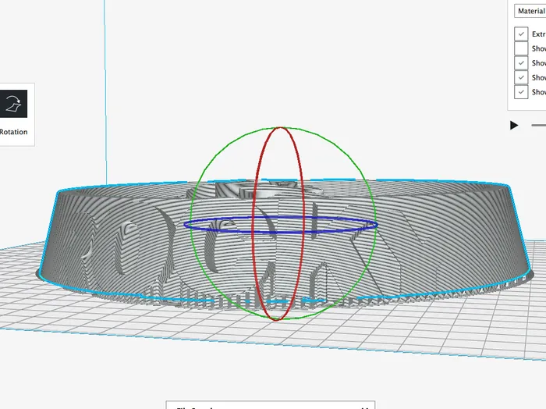
Task: Click the Lay flat rotation icon
Action: (x=13, y=104)
